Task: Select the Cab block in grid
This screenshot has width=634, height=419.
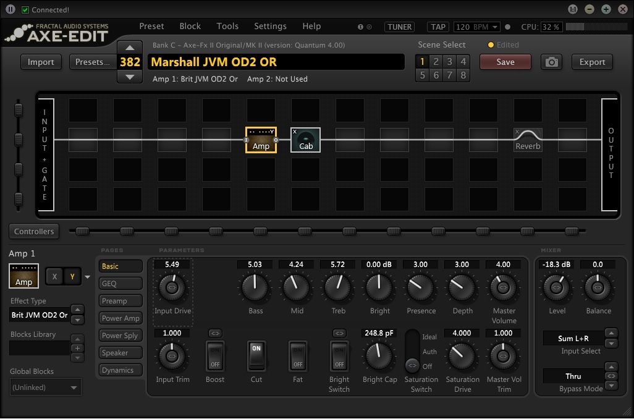Action: click(305, 140)
